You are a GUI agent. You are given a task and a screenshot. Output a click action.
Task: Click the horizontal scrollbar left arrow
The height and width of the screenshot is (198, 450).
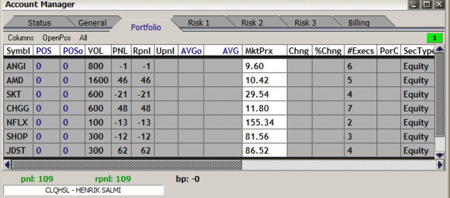pyautogui.click(x=8, y=165)
